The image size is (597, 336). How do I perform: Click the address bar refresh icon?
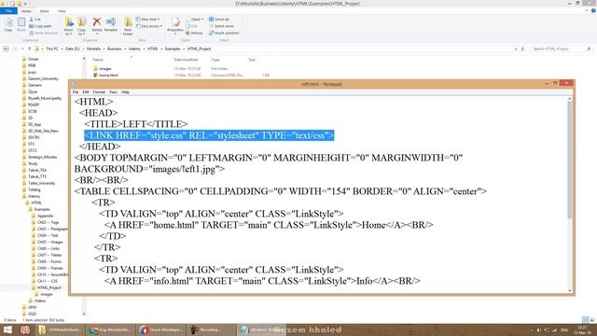[522, 49]
